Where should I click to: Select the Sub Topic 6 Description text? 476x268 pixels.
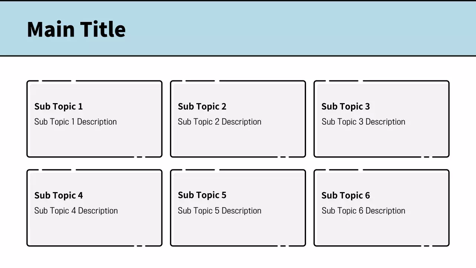363,211
